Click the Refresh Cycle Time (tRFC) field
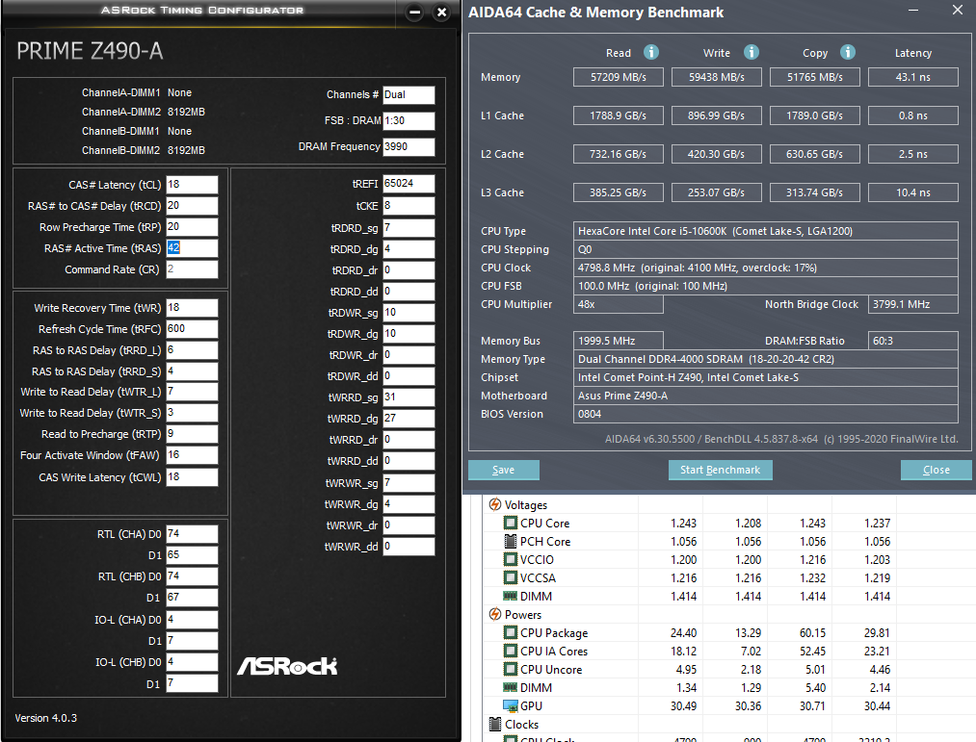 point(192,329)
